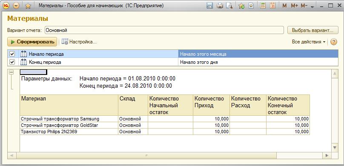The image size is (344, 166).
Task: Open the Calculator icon in title bar
Action: 263,6
